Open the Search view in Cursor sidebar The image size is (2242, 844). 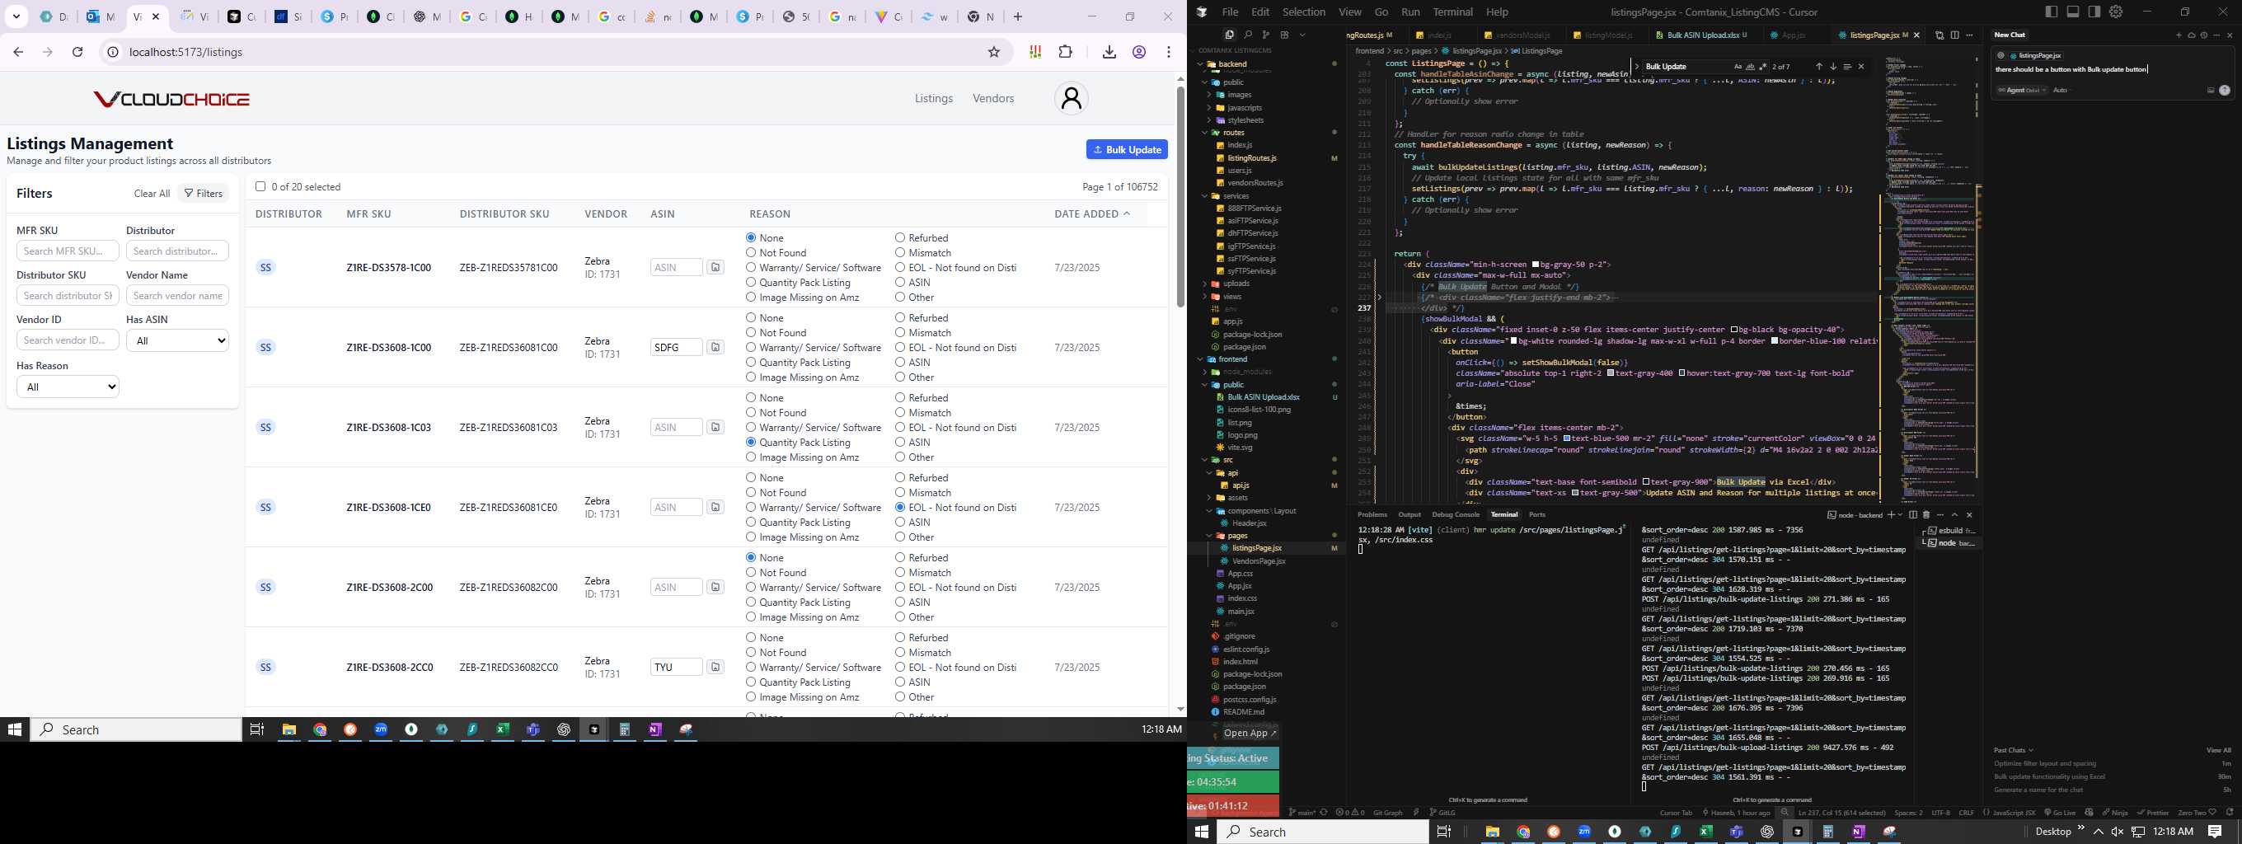(x=1247, y=35)
